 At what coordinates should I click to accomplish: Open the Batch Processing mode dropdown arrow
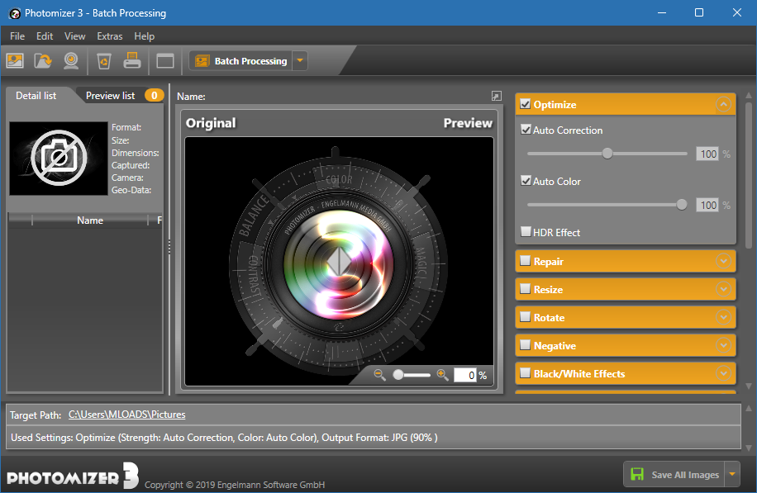pyautogui.click(x=300, y=61)
